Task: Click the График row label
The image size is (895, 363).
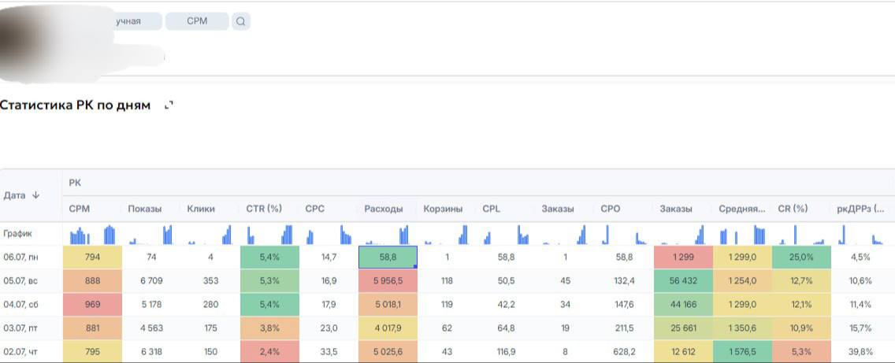Action: coord(17,233)
